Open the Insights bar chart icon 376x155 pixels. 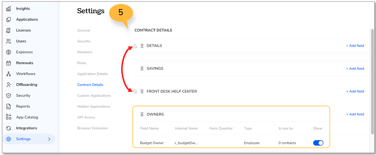pyautogui.click(x=9, y=8)
